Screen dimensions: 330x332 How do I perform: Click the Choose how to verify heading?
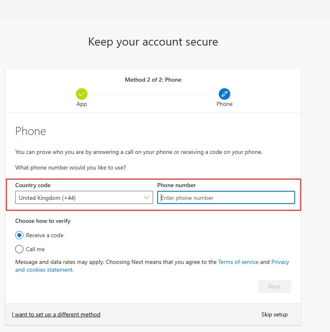click(x=43, y=221)
